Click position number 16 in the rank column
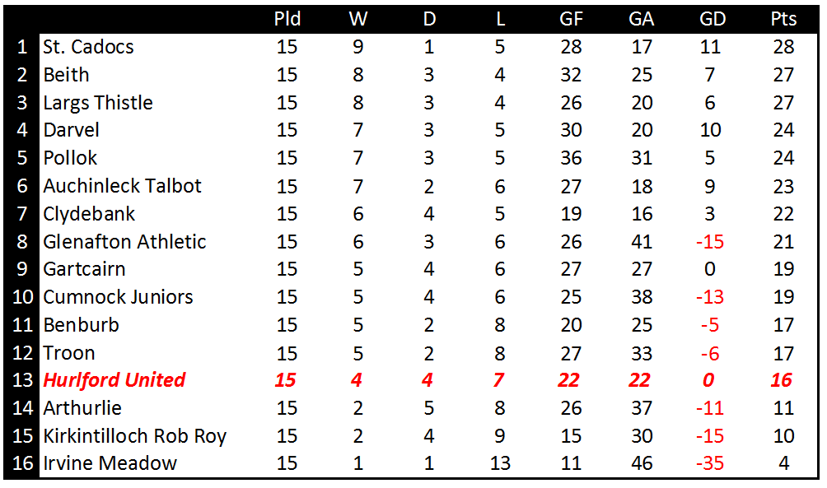The image size is (827, 488). pyautogui.click(x=22, y=463)
